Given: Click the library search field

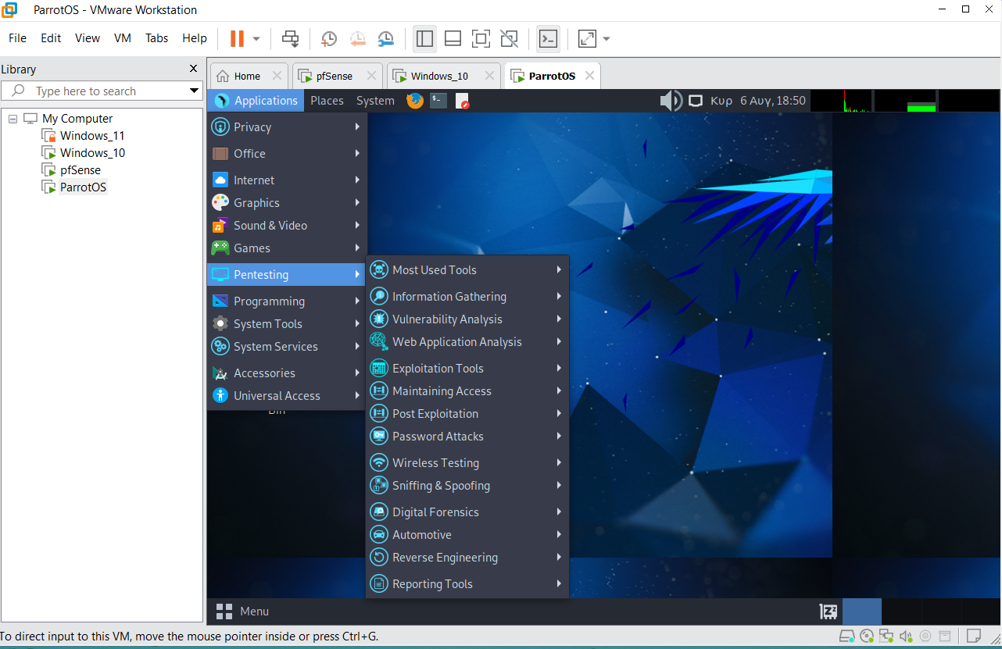Looking at the screenshot, I should [x=94, y=91].
